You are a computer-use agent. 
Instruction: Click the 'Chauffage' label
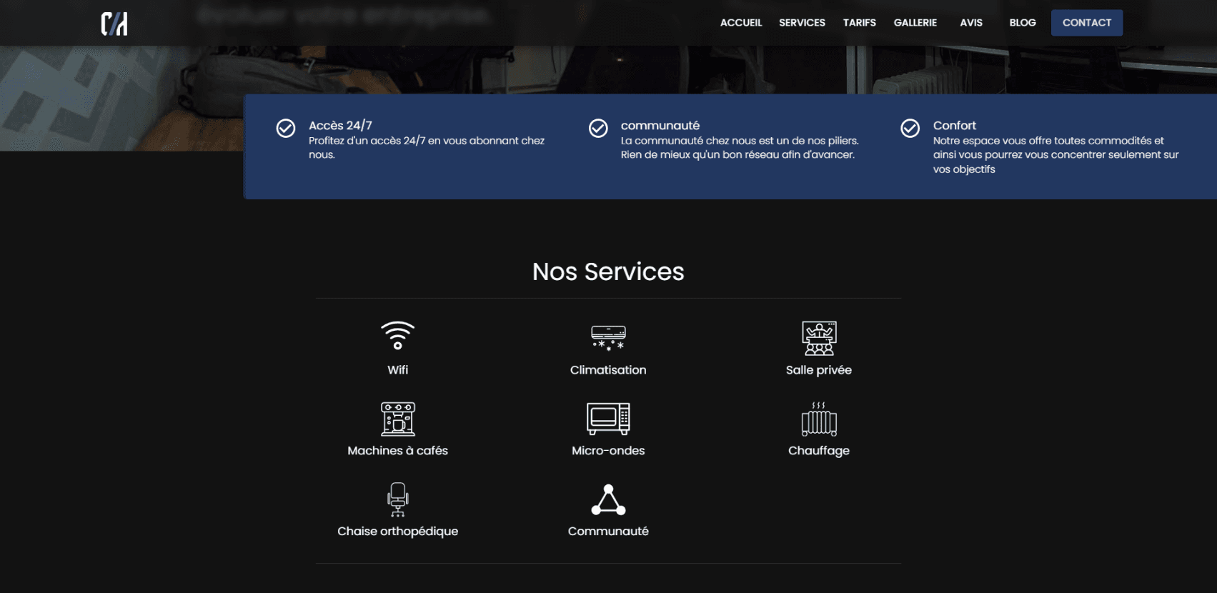tap(819, 451)
